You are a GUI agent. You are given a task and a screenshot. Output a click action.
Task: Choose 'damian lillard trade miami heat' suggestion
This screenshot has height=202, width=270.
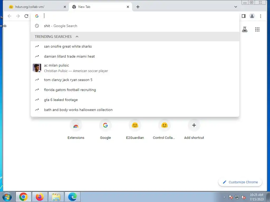pyautogui.click(x=135, y=56)
